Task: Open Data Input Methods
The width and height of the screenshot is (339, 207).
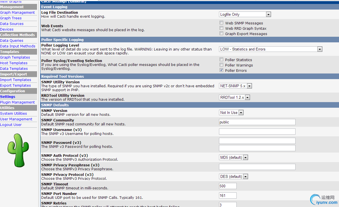Action: click(18, 46)
